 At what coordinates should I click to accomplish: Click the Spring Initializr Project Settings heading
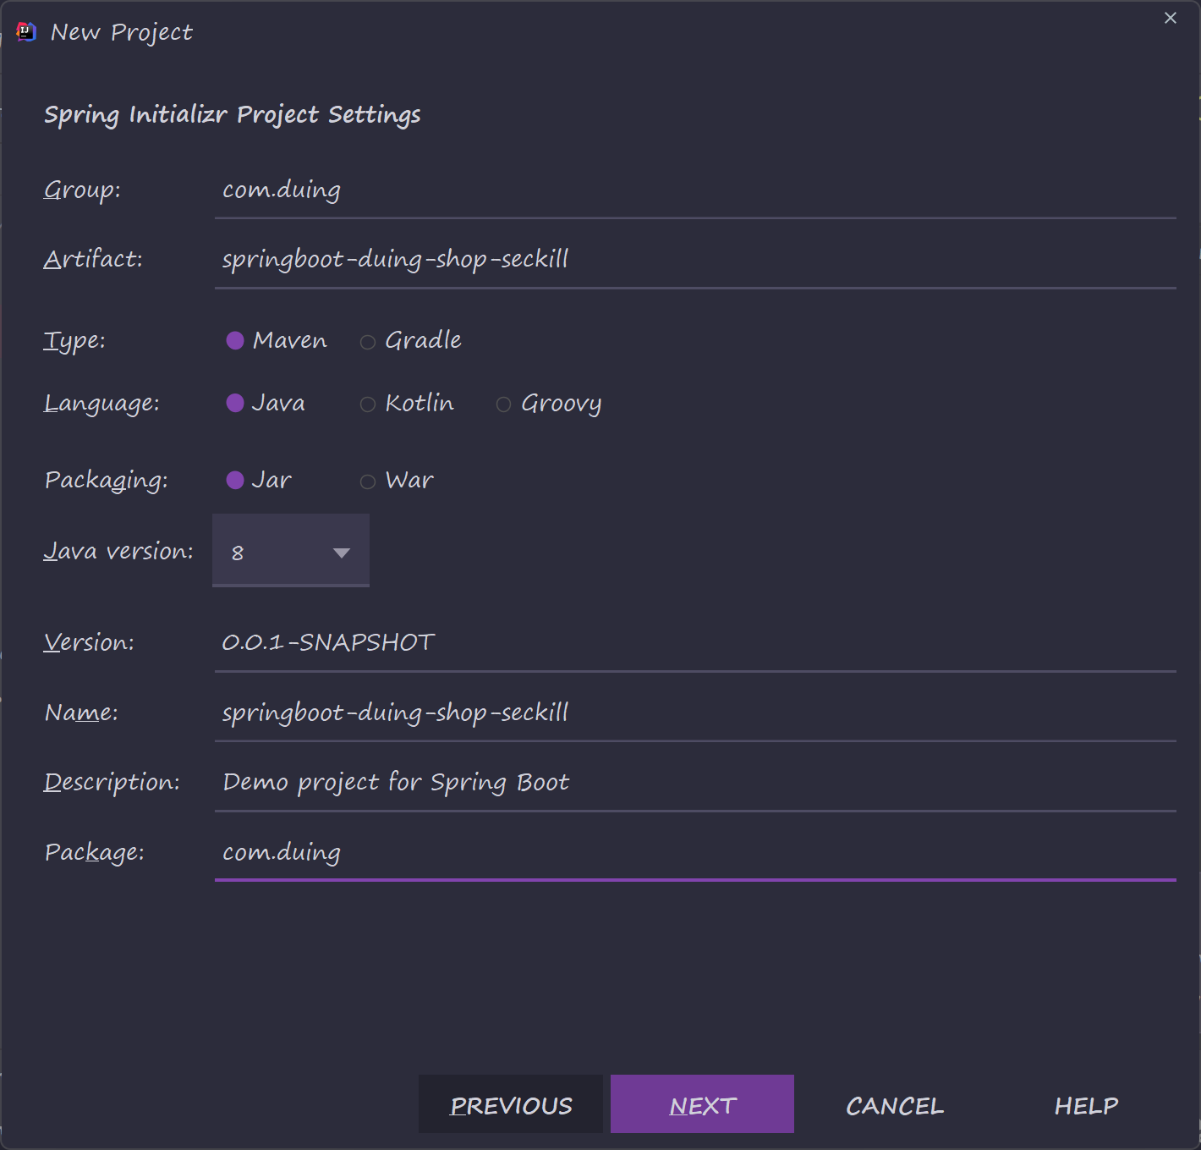[x=233, y=115]
